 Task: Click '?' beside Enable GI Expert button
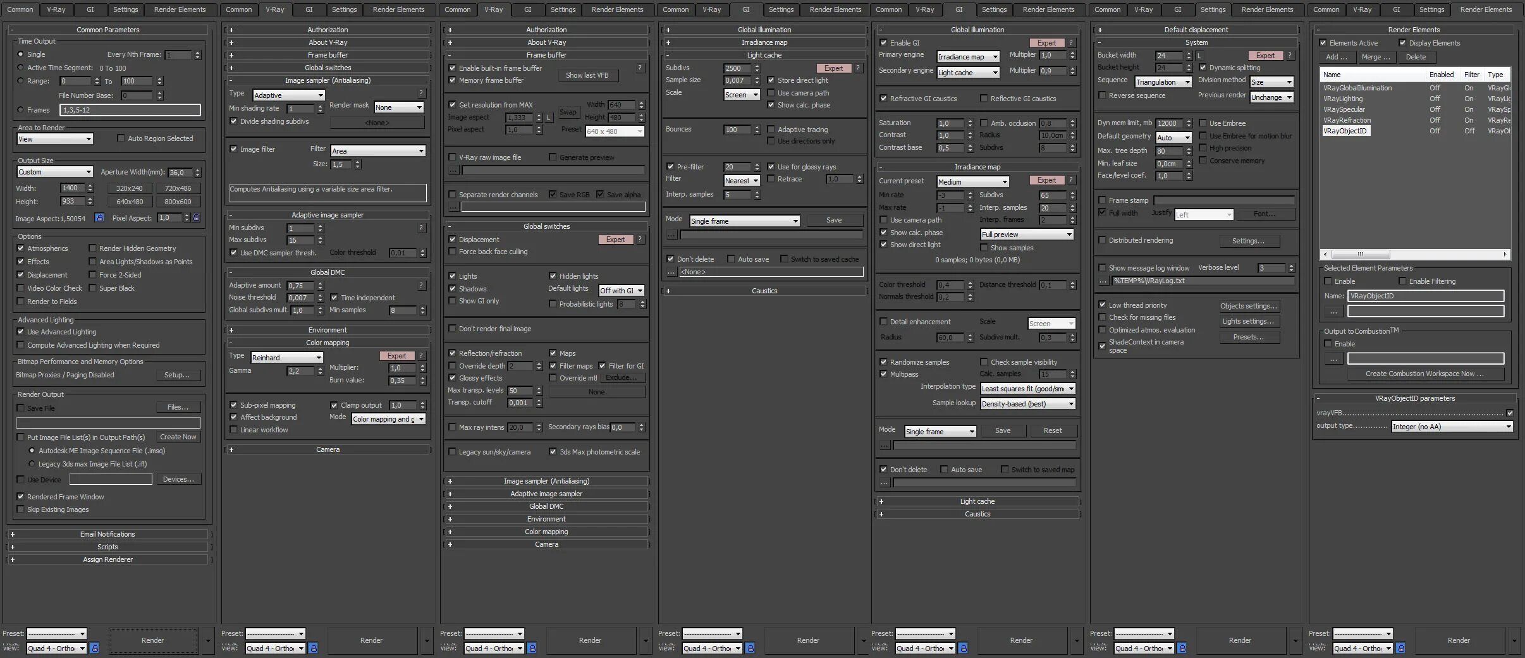(1071, 43)
